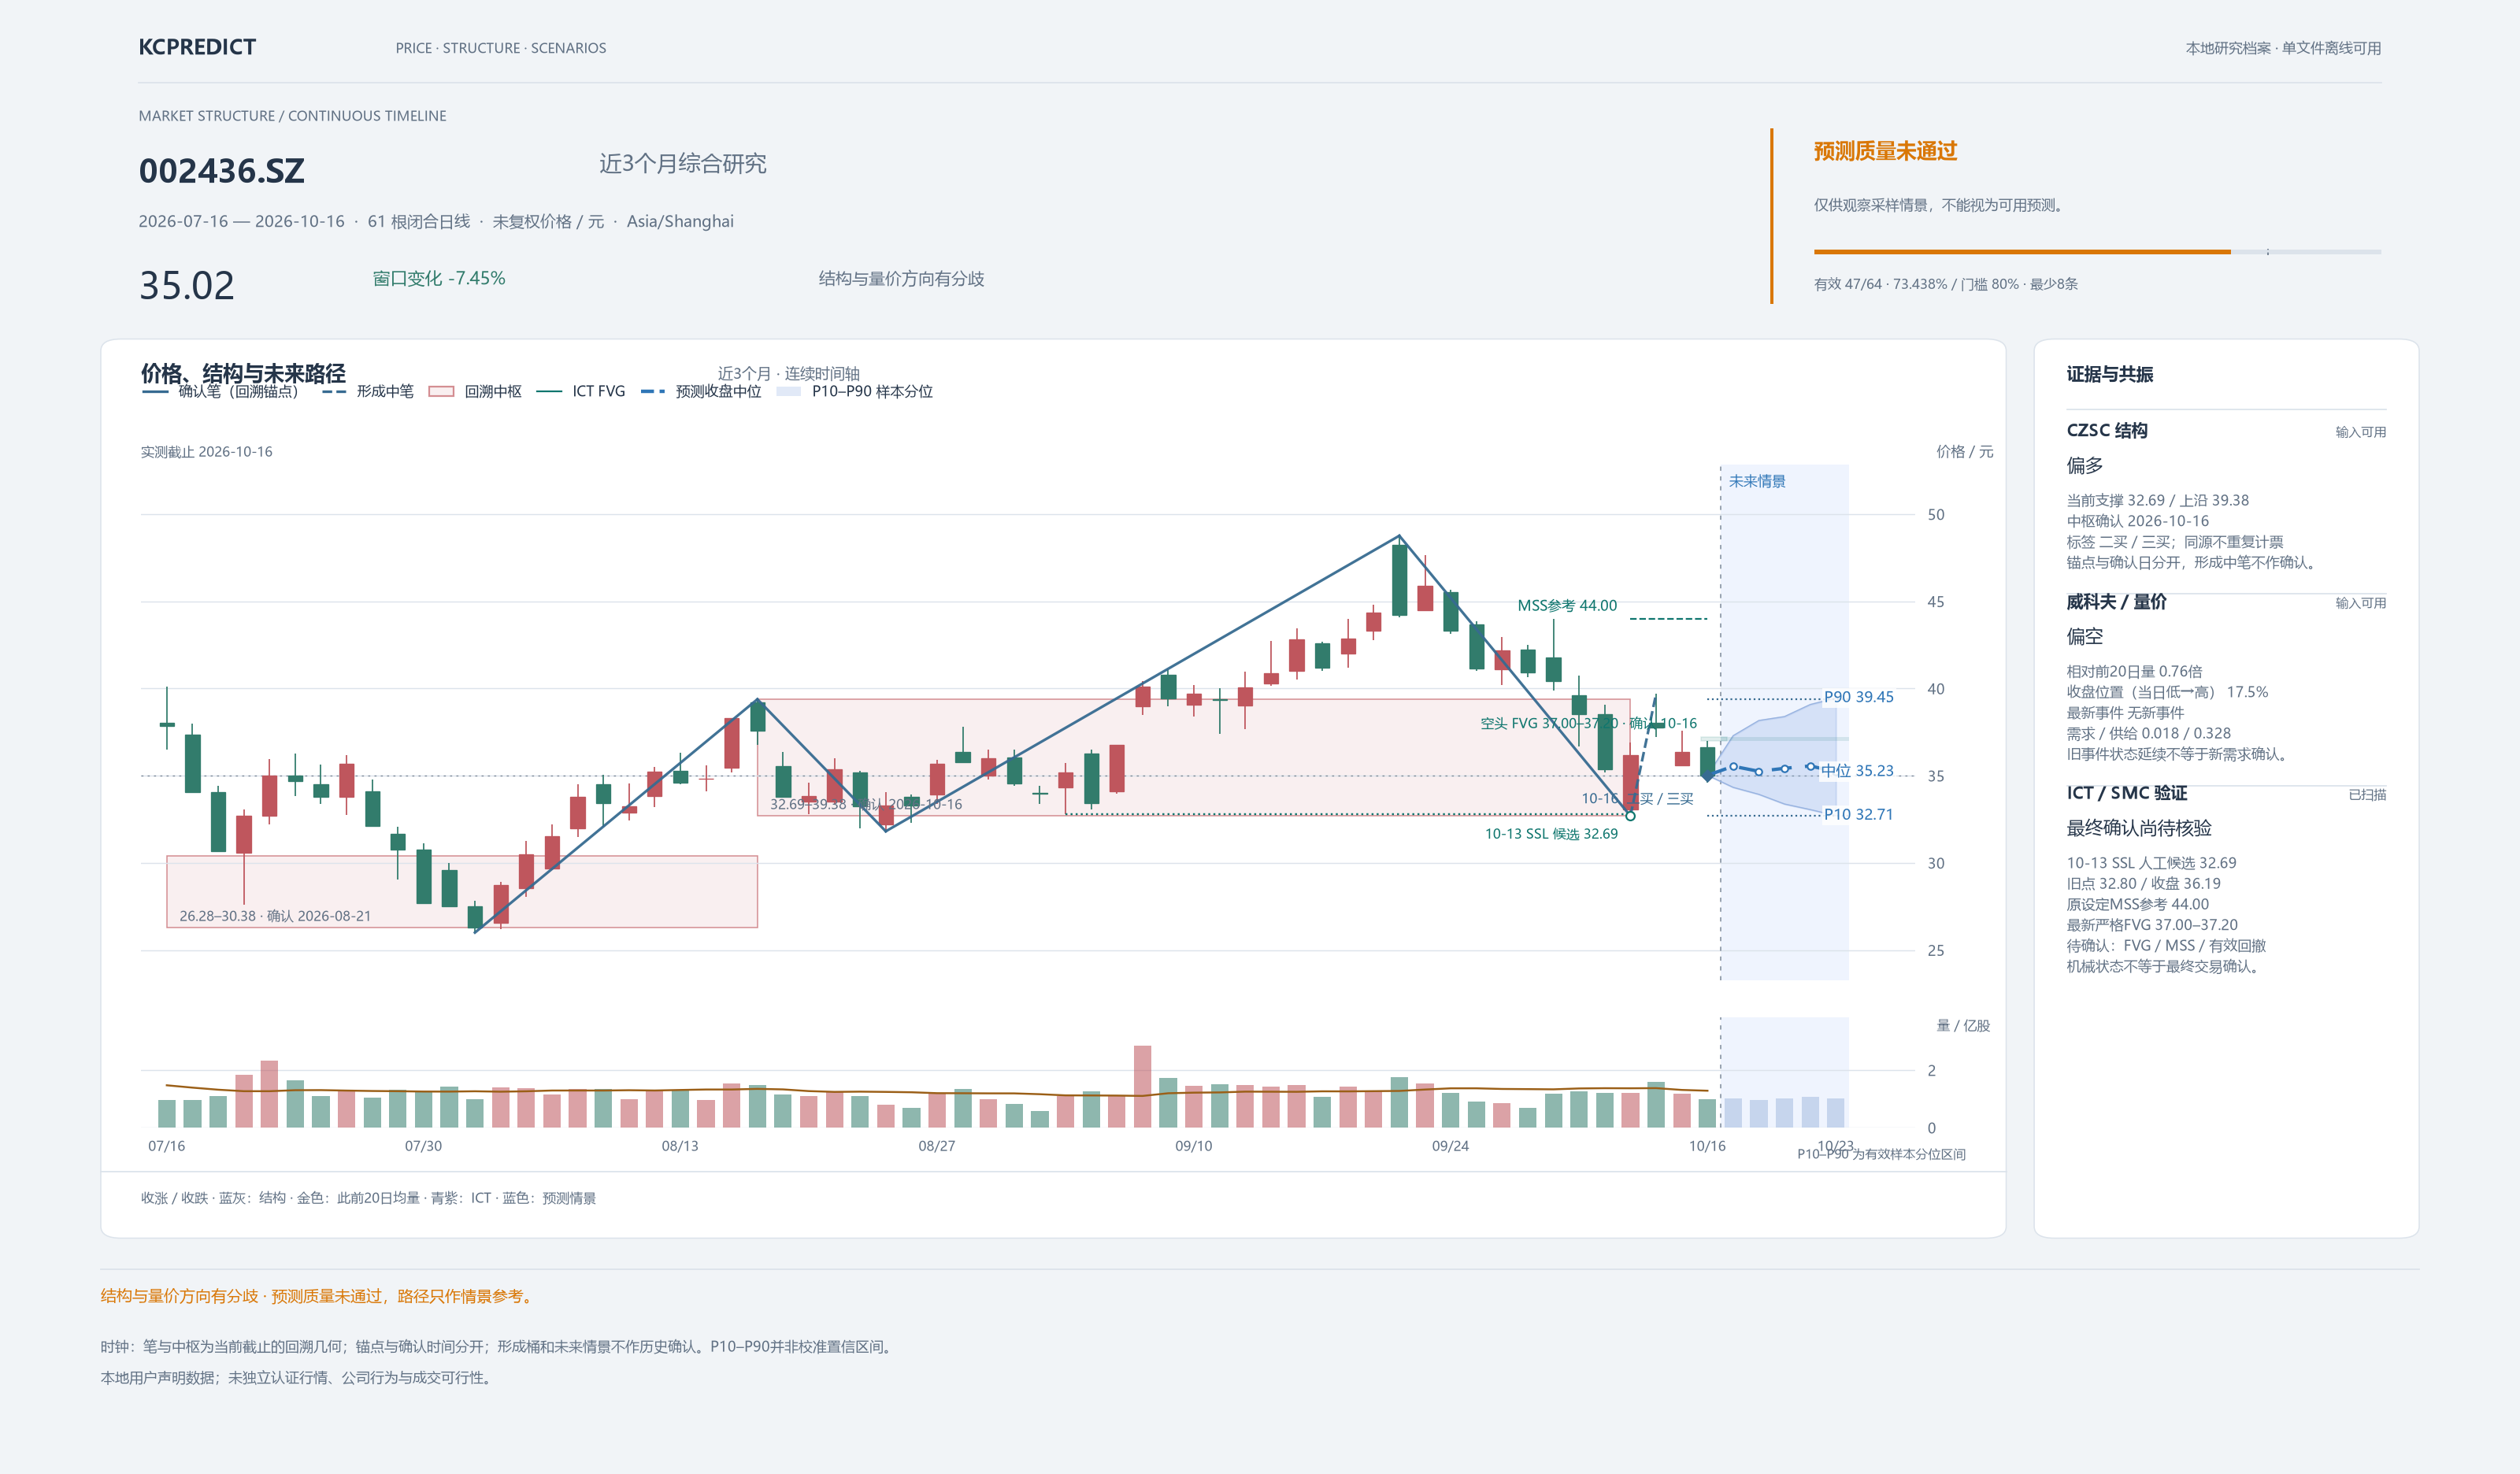2520x1474 pixels.
Task: Click the latest price 35.02
Action: pyautogui.click(x=186, y=285)
